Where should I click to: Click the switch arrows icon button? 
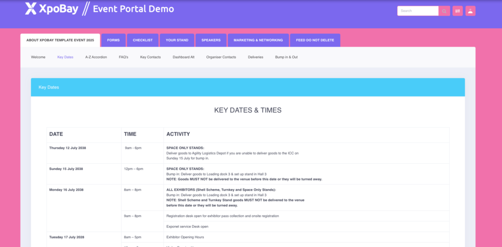click(x=457, y=11)
